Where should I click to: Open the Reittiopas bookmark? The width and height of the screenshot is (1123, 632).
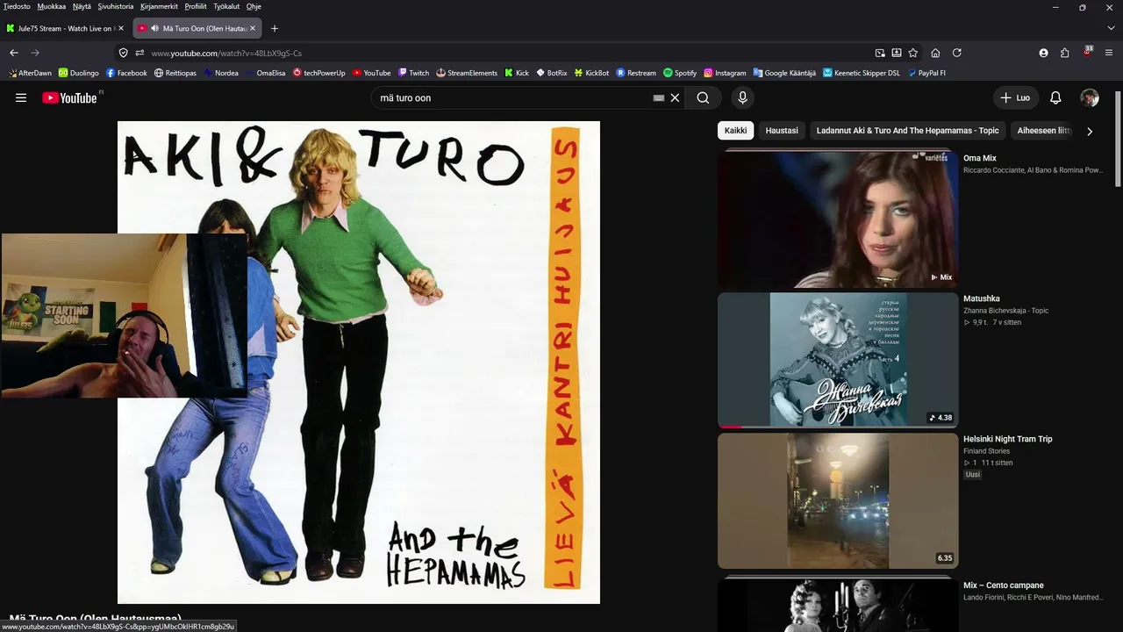click(x=175, y=73)
